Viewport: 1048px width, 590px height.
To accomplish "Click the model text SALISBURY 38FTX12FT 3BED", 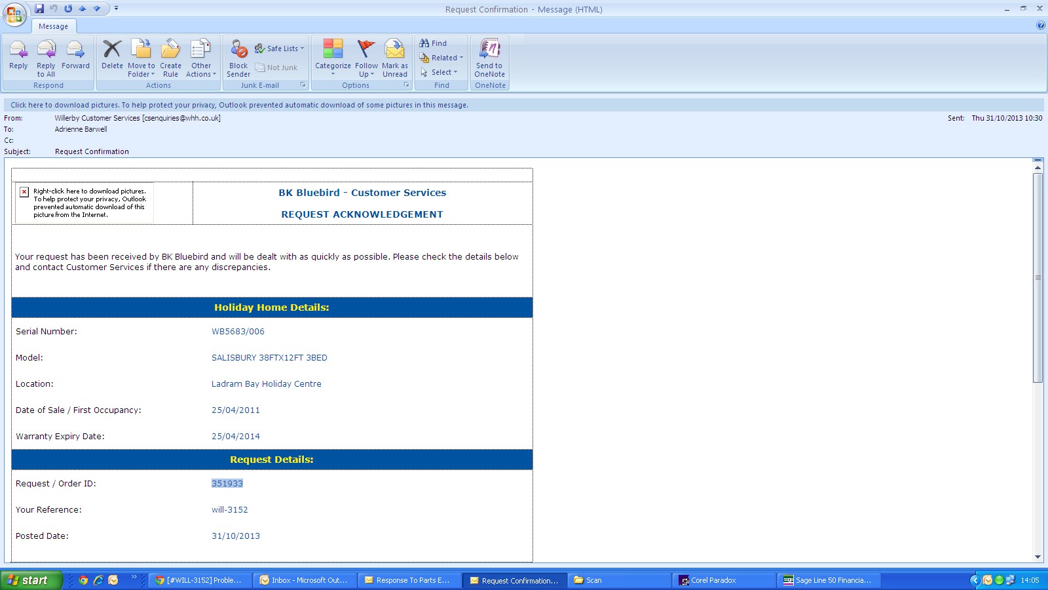I will (269, 357).
